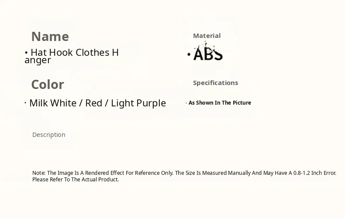The height and width of the screenshot is (218, 345).
Task: Click the Material heading
Action: coord(207,36)
